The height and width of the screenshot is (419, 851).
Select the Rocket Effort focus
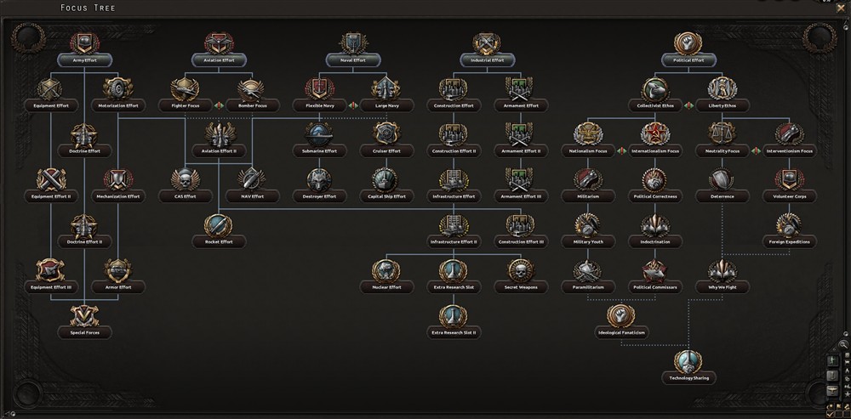[x=219, y=225]
